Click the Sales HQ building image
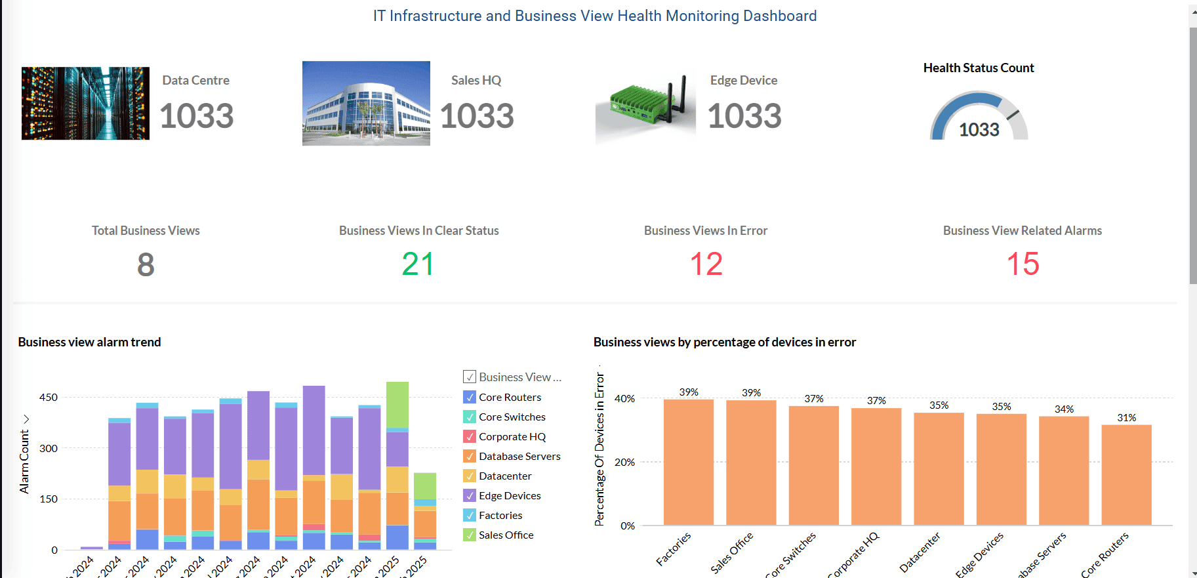Image resolution: width=1197 pixels, height=578 pixels. pyautogui.click(x=366, y=103)
